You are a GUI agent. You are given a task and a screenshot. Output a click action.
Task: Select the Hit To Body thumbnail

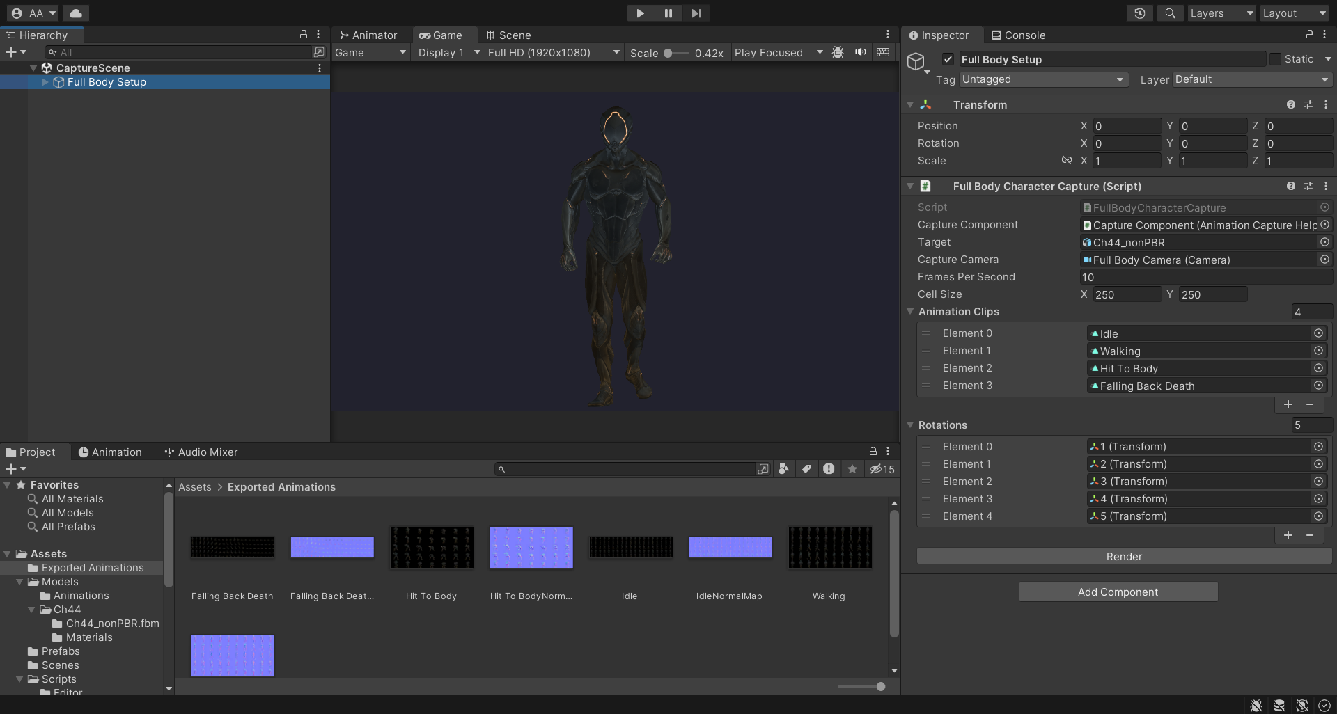coord(432,547)
